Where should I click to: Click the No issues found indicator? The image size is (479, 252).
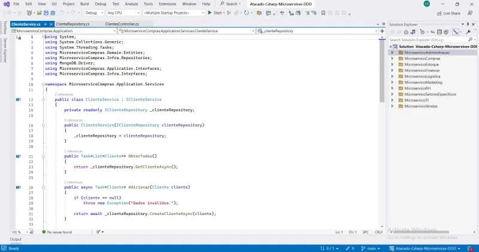click(57, 232)
